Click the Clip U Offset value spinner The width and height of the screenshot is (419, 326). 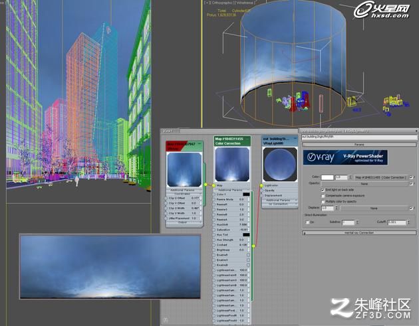pos(200,199)
